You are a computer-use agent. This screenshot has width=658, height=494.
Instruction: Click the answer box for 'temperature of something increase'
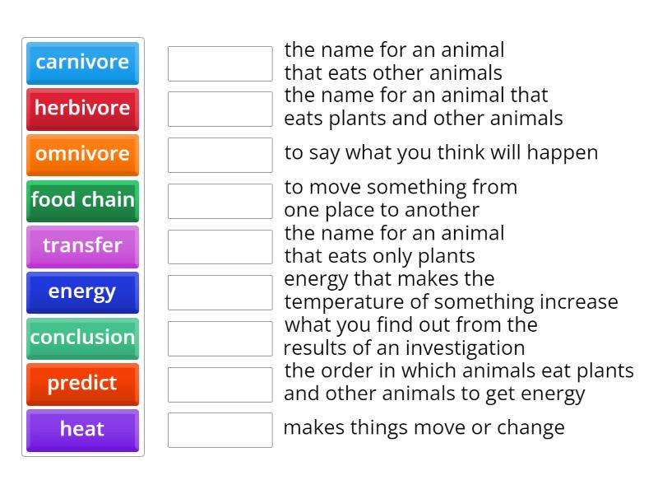[220, 292]
